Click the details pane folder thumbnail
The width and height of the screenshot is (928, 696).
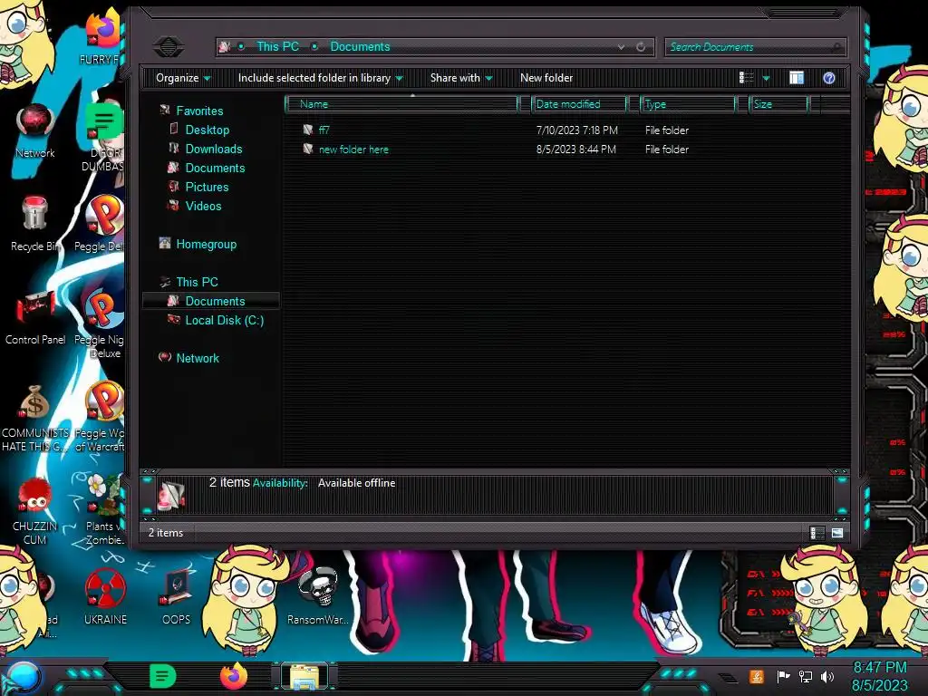click(171, 496)
